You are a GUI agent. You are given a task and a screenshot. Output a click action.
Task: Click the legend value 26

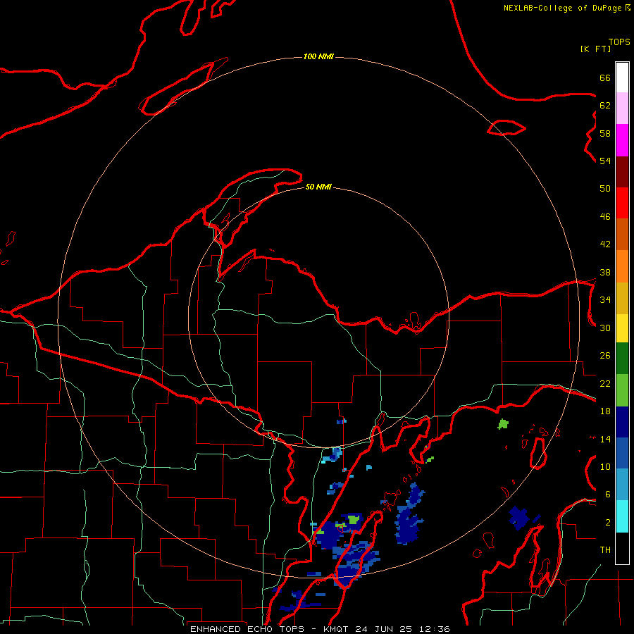tap(605, 356)
